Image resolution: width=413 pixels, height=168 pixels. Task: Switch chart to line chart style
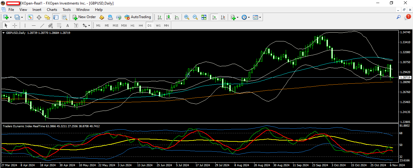tap(176, 17)
